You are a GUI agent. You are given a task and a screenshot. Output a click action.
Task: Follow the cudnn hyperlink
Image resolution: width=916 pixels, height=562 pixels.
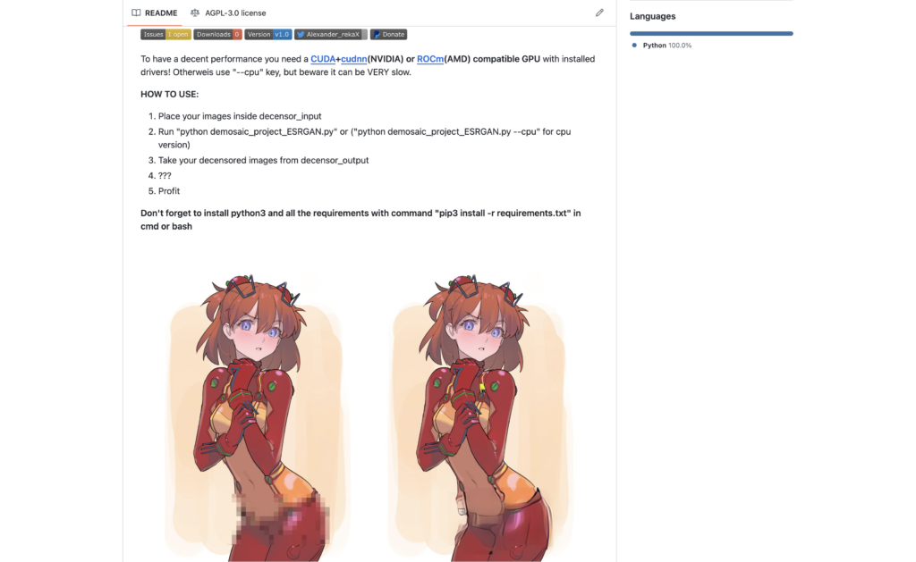[354, 59]
